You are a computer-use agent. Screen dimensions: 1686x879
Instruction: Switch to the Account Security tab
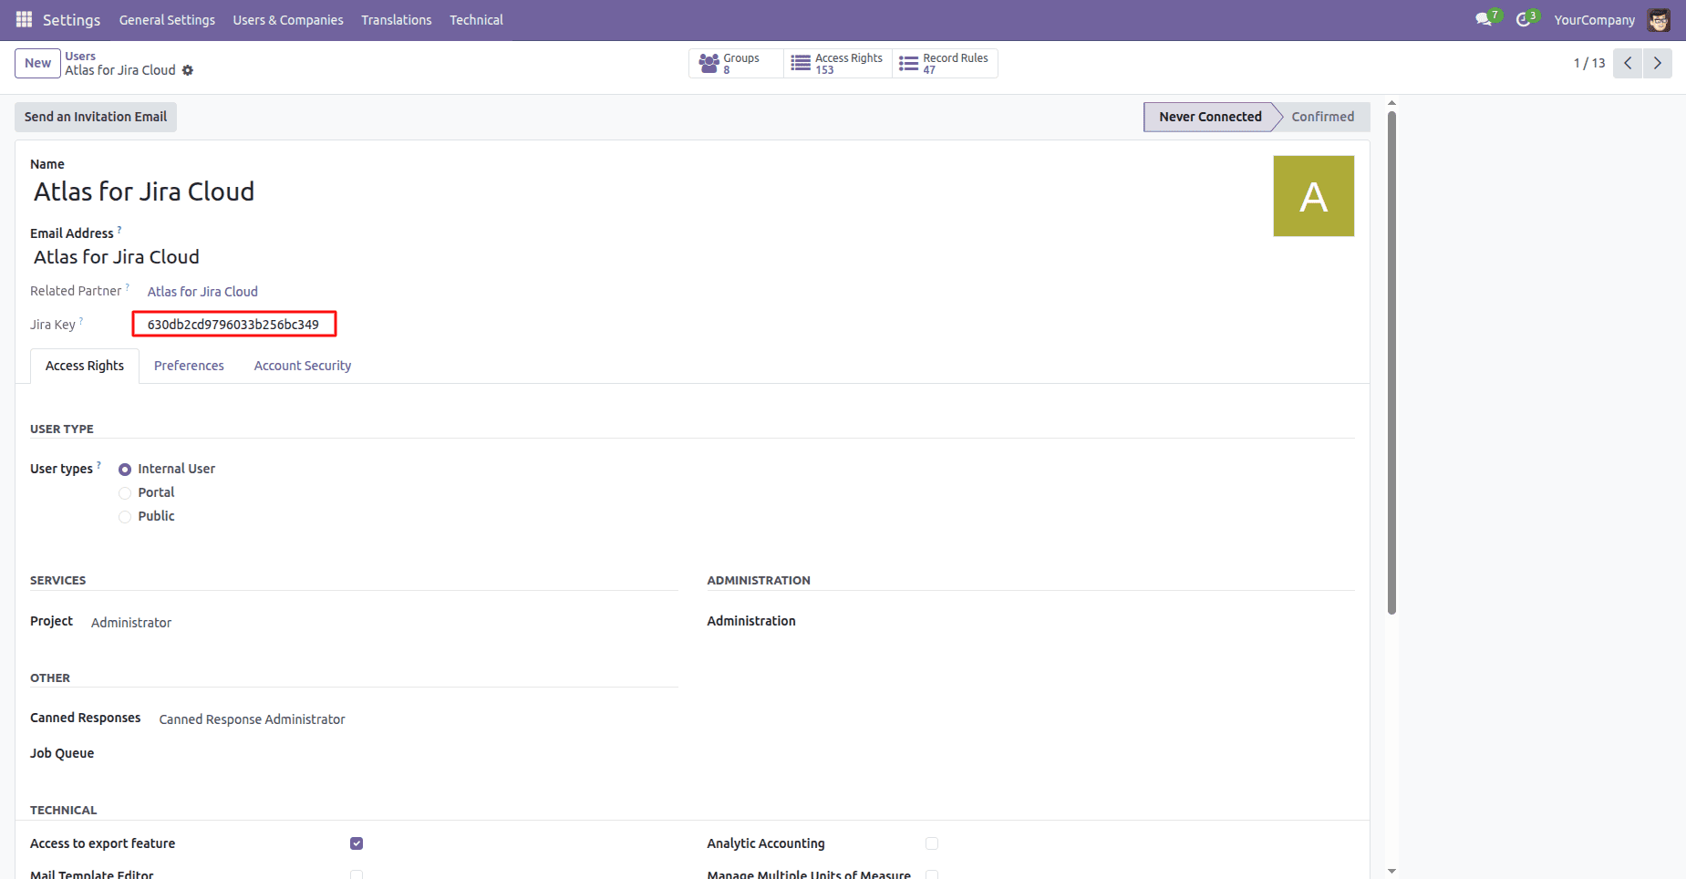(x=303, y=366)
